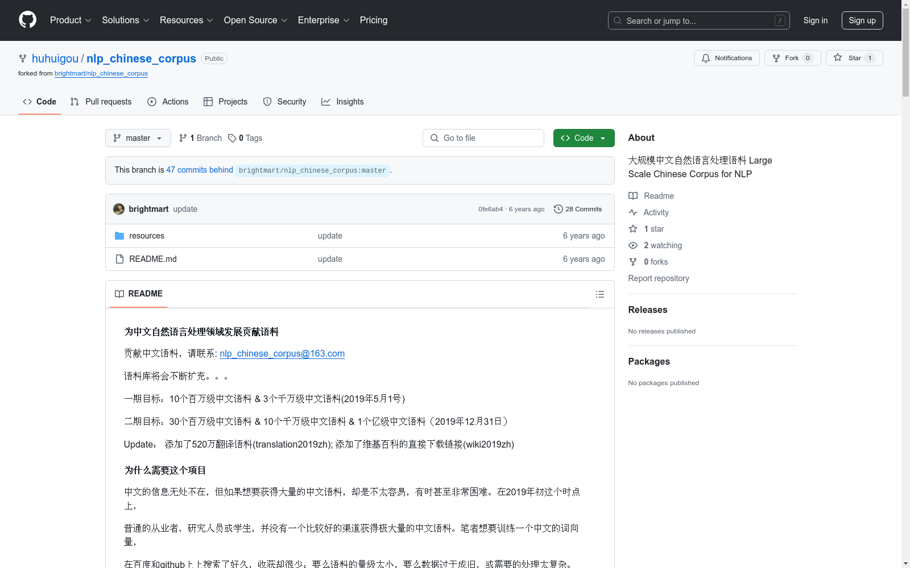Click the Sign up button
910x568 pixels.
coord(862,20)
